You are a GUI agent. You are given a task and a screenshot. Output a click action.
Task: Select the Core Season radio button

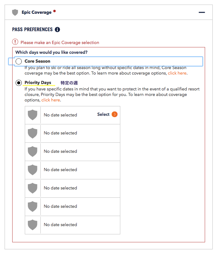pyautogui.click(x=19, y=61)
